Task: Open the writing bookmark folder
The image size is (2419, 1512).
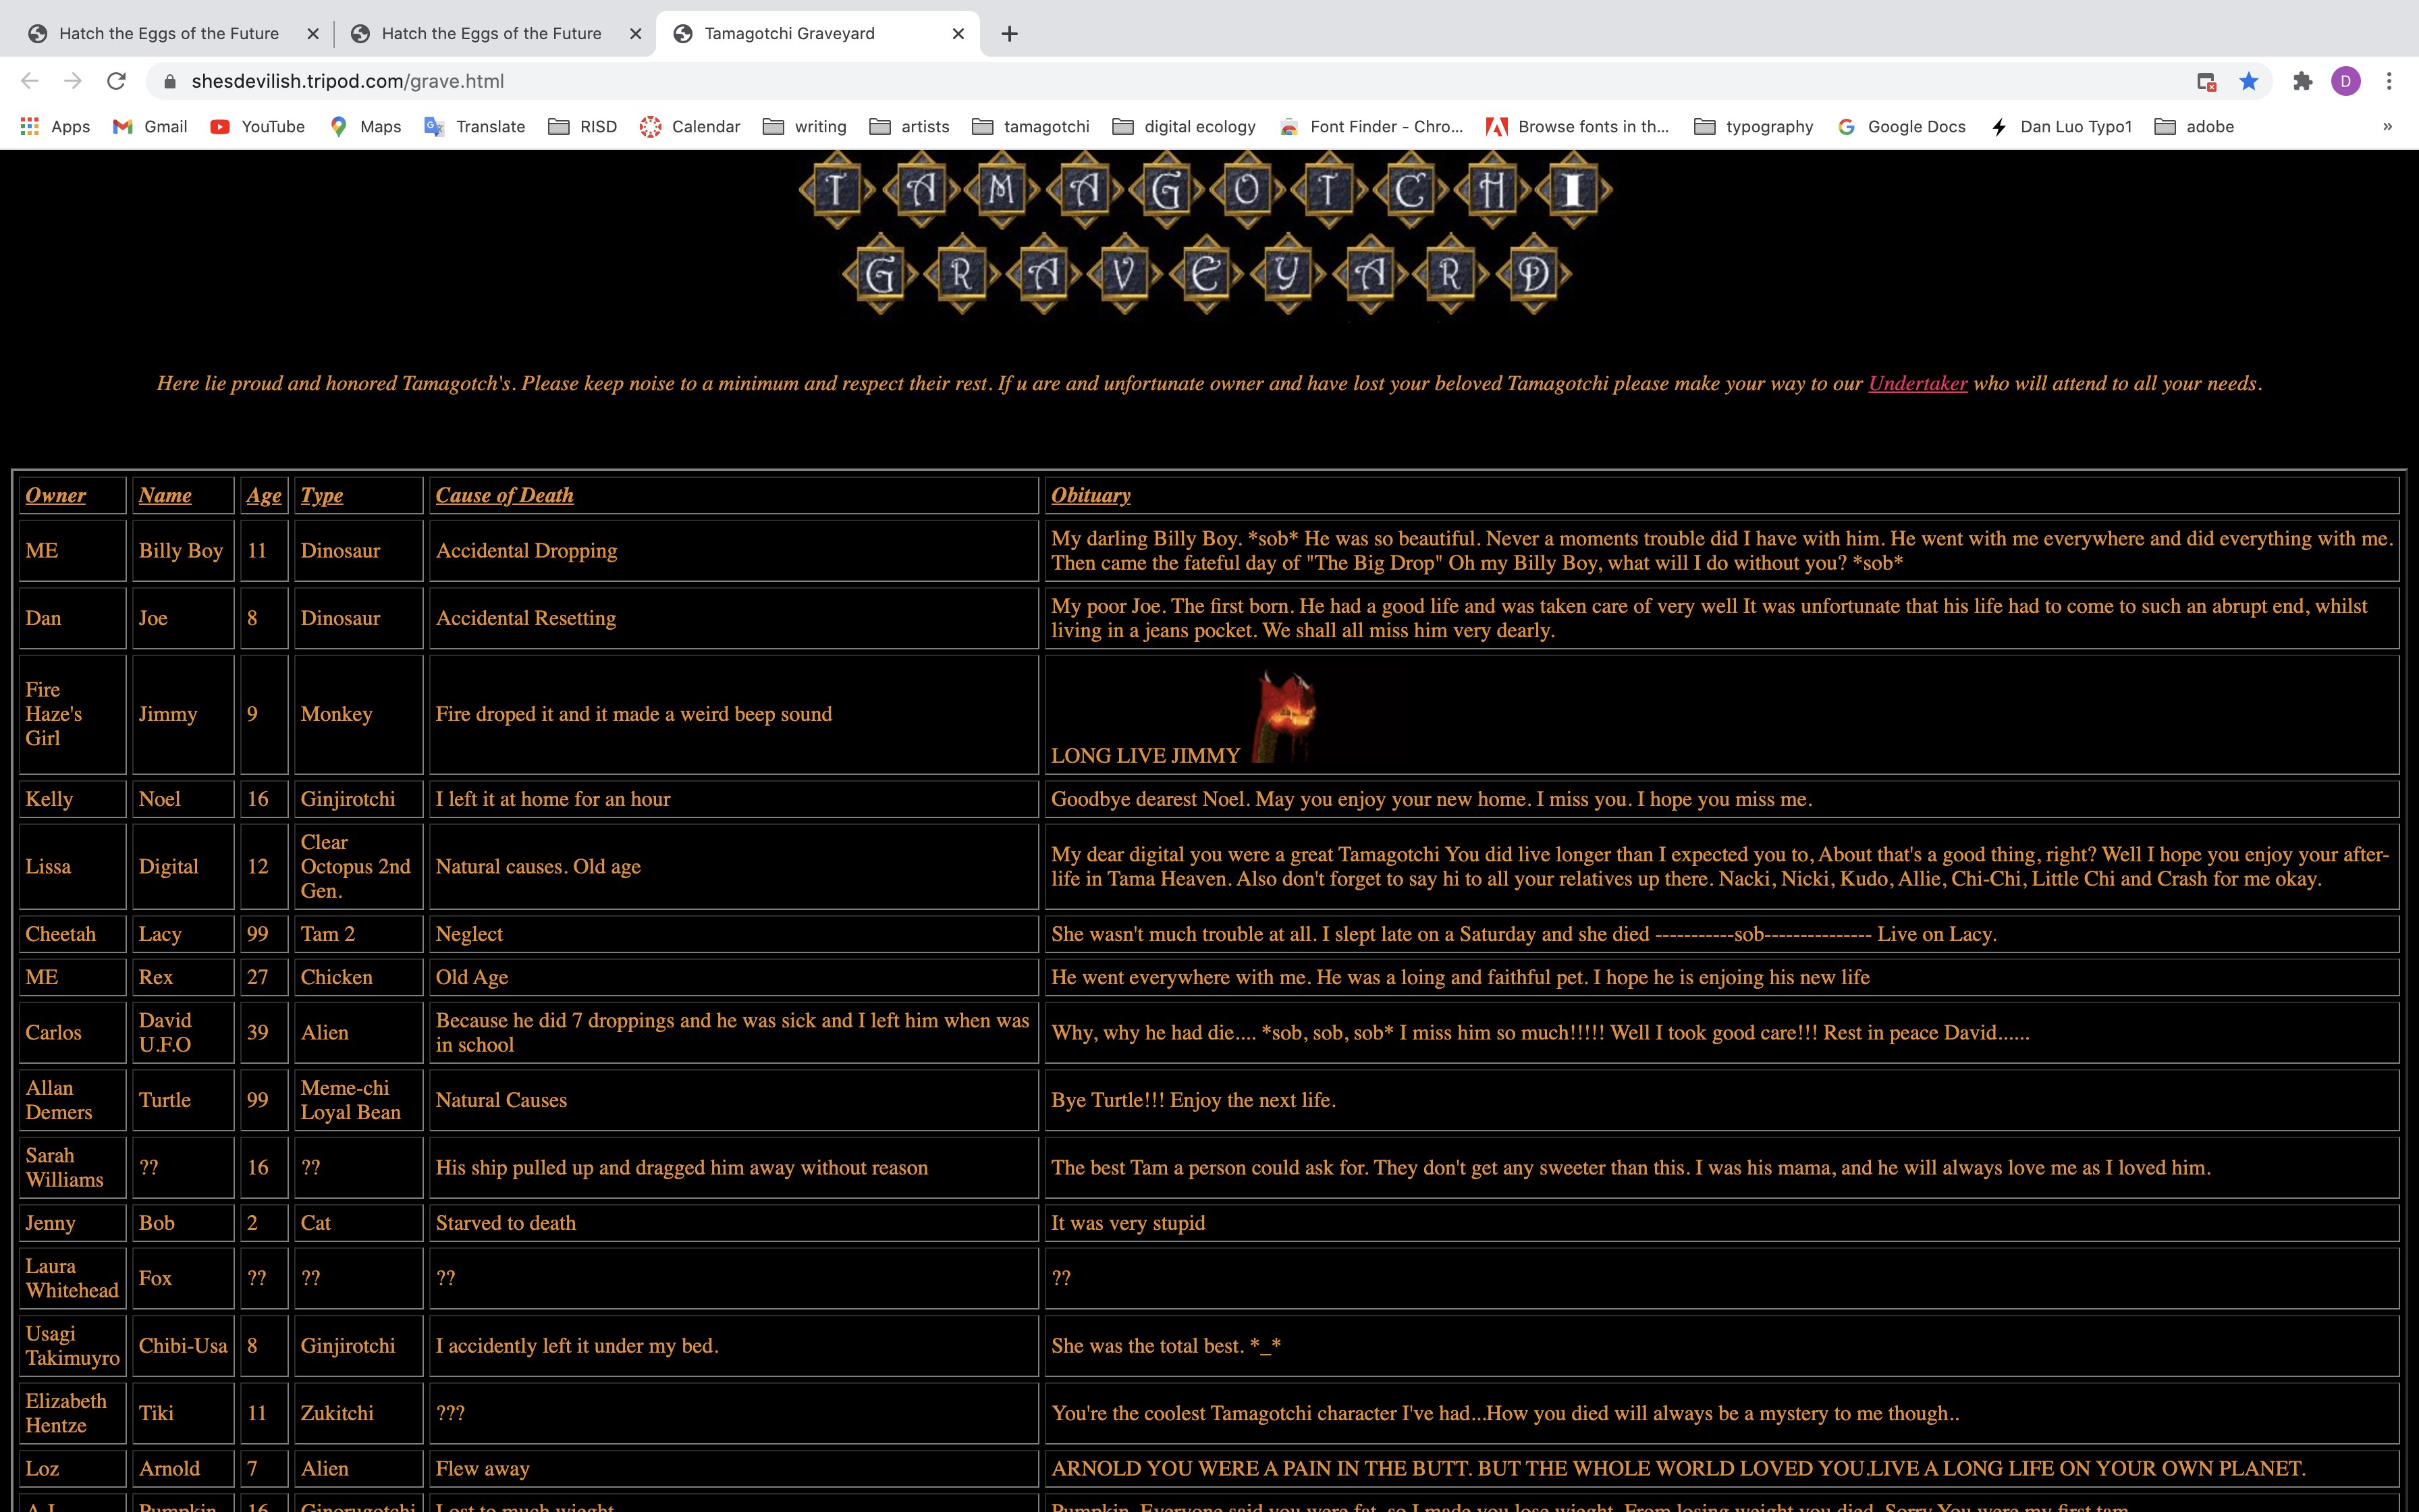Action: click(x=805, y=127)
